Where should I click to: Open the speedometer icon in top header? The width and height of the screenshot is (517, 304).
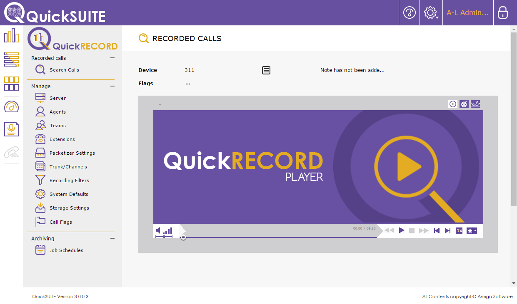[x=409, y=12]
